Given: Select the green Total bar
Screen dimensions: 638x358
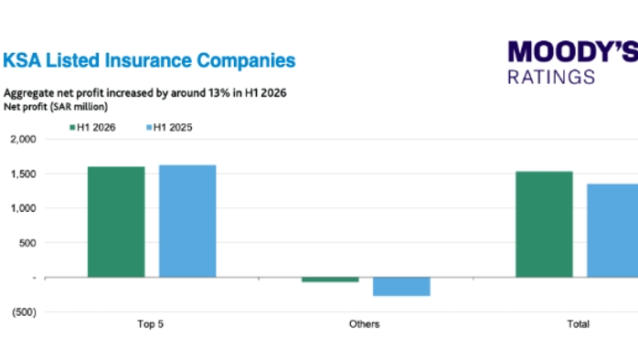Looking at the screenshot, I should point(544,225).
